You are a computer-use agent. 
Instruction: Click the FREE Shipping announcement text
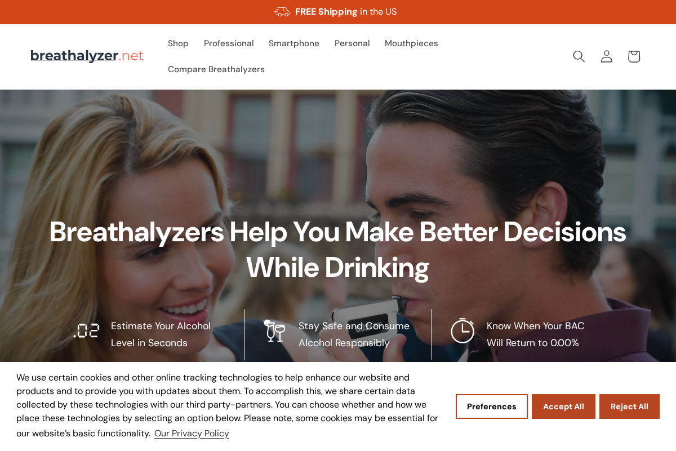click(x=346, y=12)
